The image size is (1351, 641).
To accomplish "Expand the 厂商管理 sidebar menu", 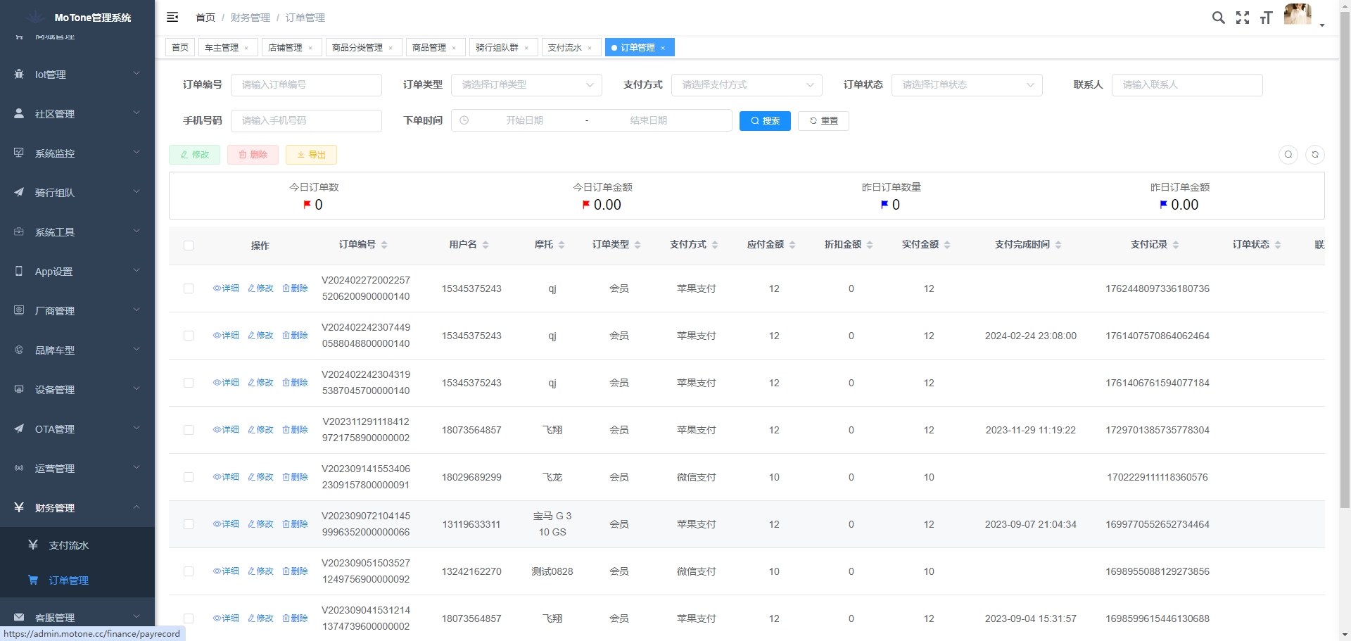I will (x=77, y=310).
